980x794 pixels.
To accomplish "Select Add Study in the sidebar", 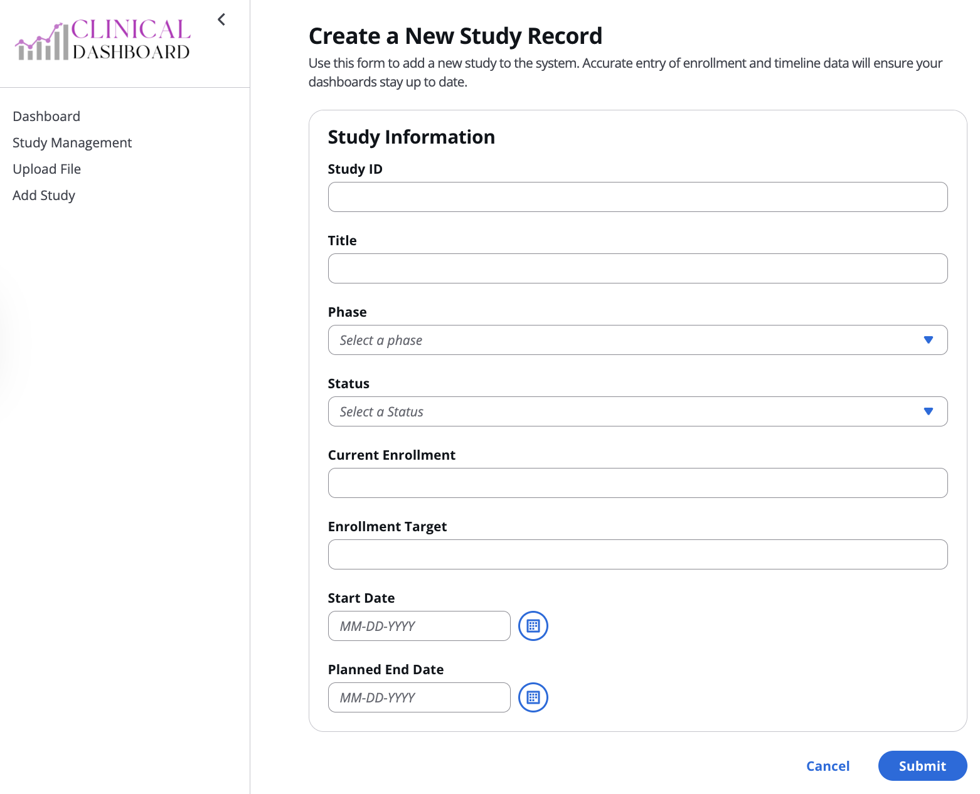I will (44, 195).
